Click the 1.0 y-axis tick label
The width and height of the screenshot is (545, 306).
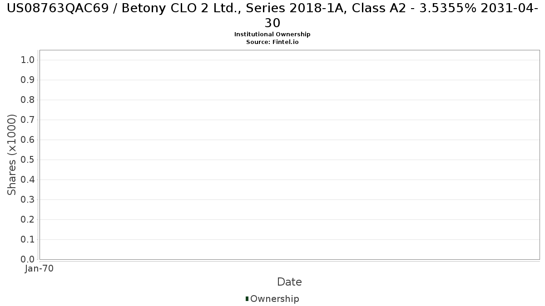(28, 60)
